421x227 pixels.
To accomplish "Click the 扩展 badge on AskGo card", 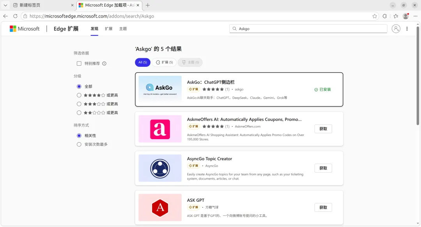I will pos(193,89).
